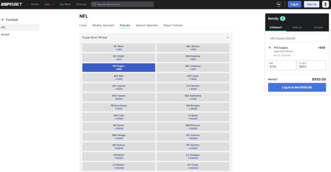Pick LA Chargers +100000
The image size is (331, 172).
(193, 156)
